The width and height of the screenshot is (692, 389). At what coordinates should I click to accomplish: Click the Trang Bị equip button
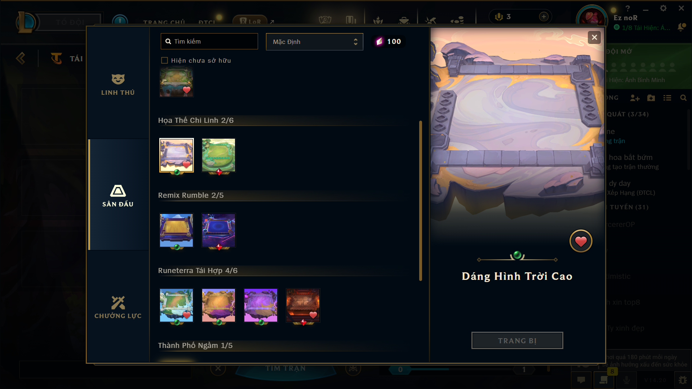517,340
